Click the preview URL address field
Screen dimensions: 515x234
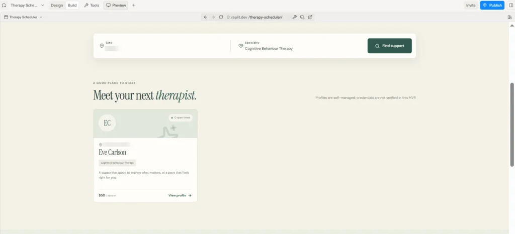coord(257,17)
